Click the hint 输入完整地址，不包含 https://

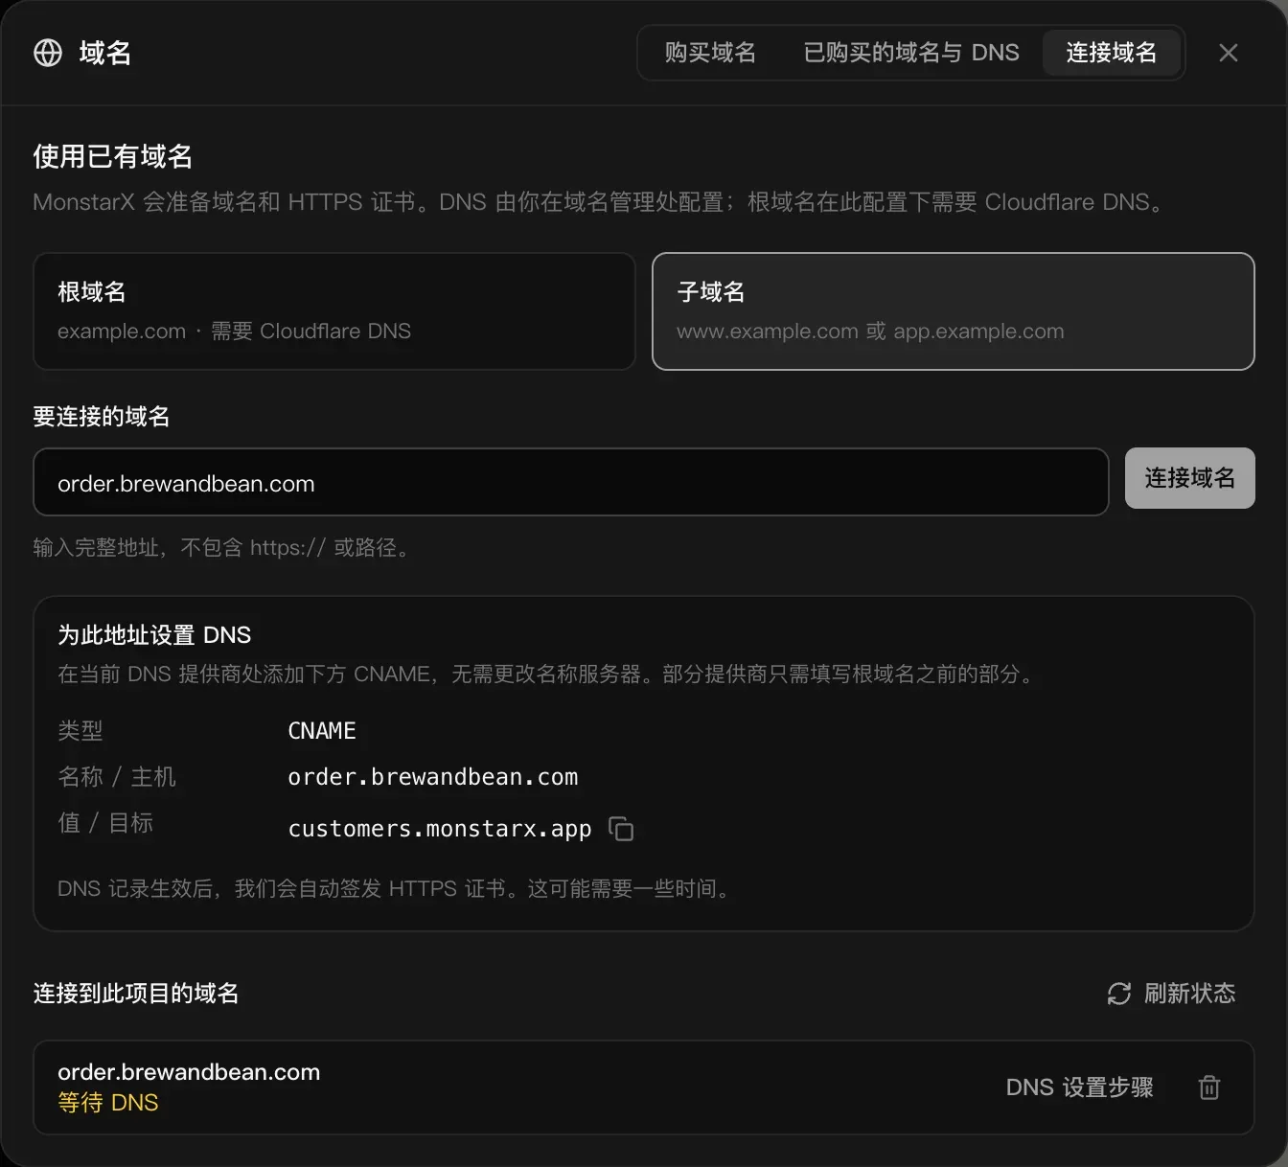[x=223, y=547]
